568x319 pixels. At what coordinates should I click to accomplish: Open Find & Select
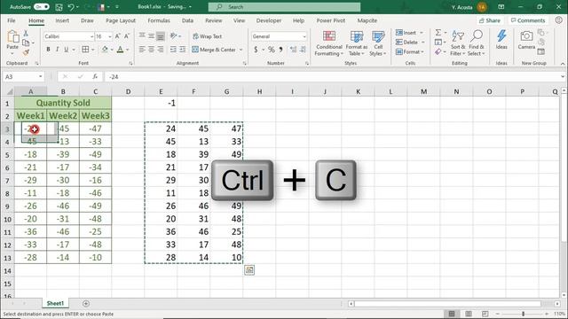tap(476, 43)
